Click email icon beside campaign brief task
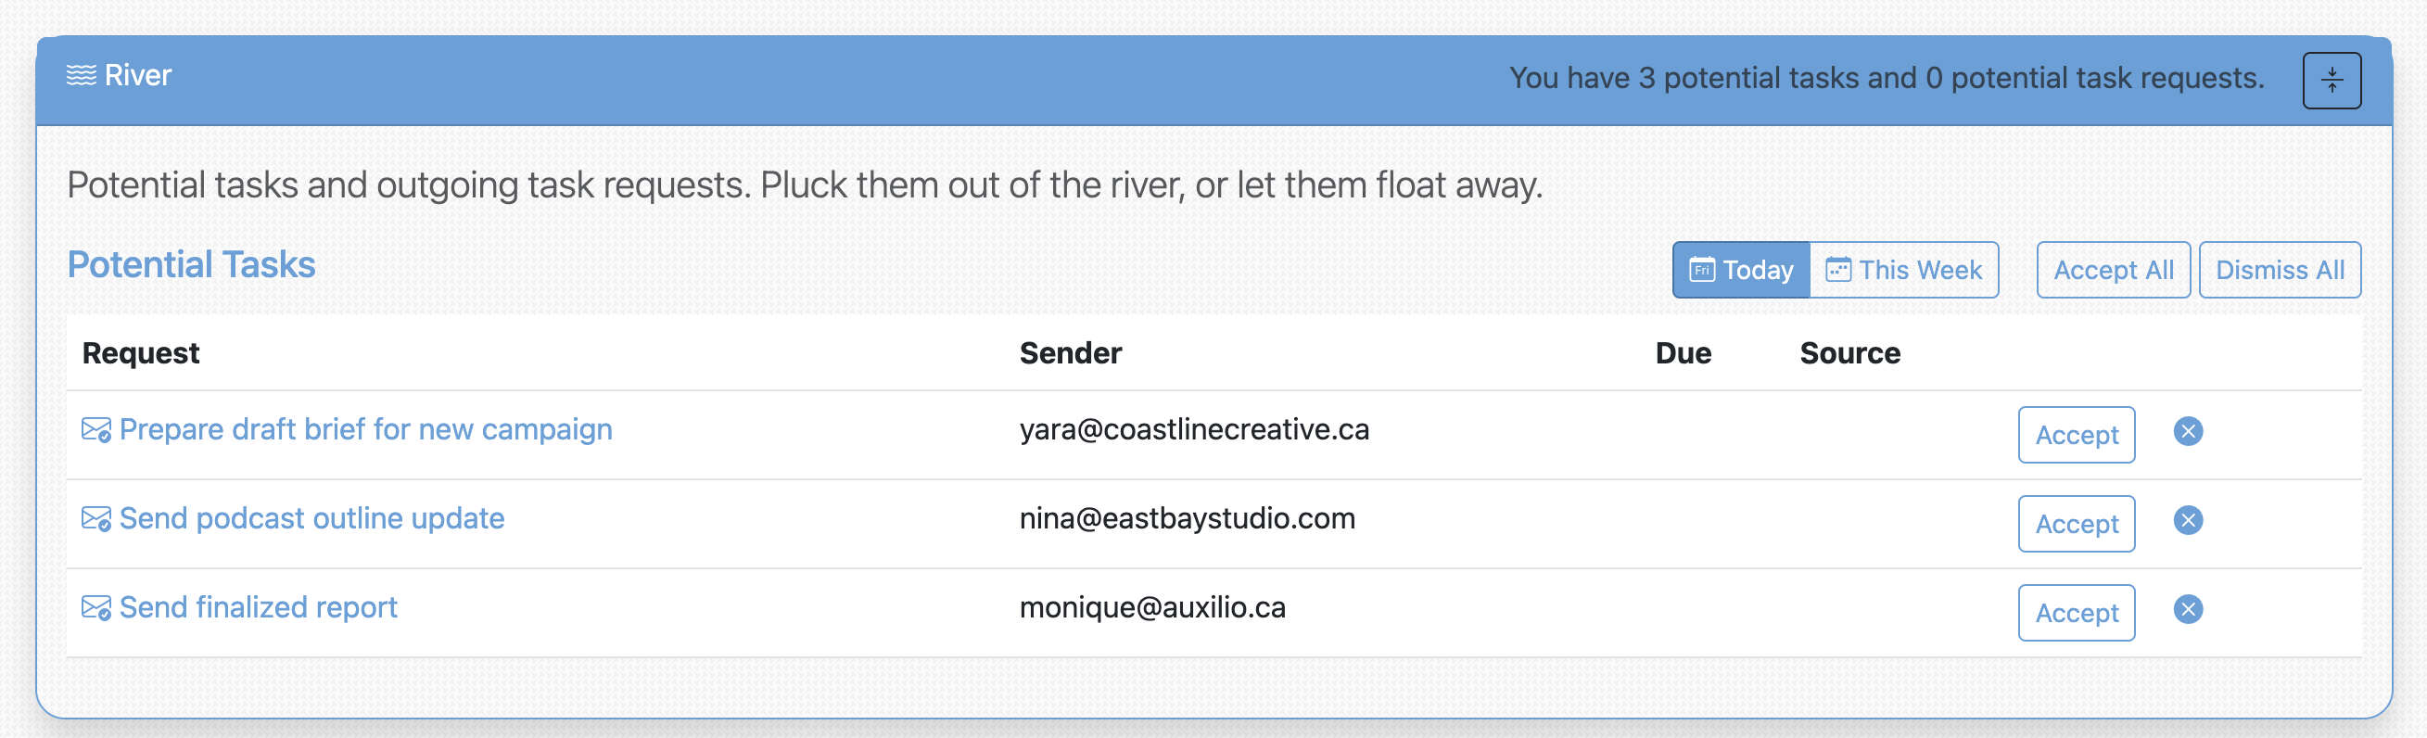Screen dimensions: 2427x738 coord(96,431)
